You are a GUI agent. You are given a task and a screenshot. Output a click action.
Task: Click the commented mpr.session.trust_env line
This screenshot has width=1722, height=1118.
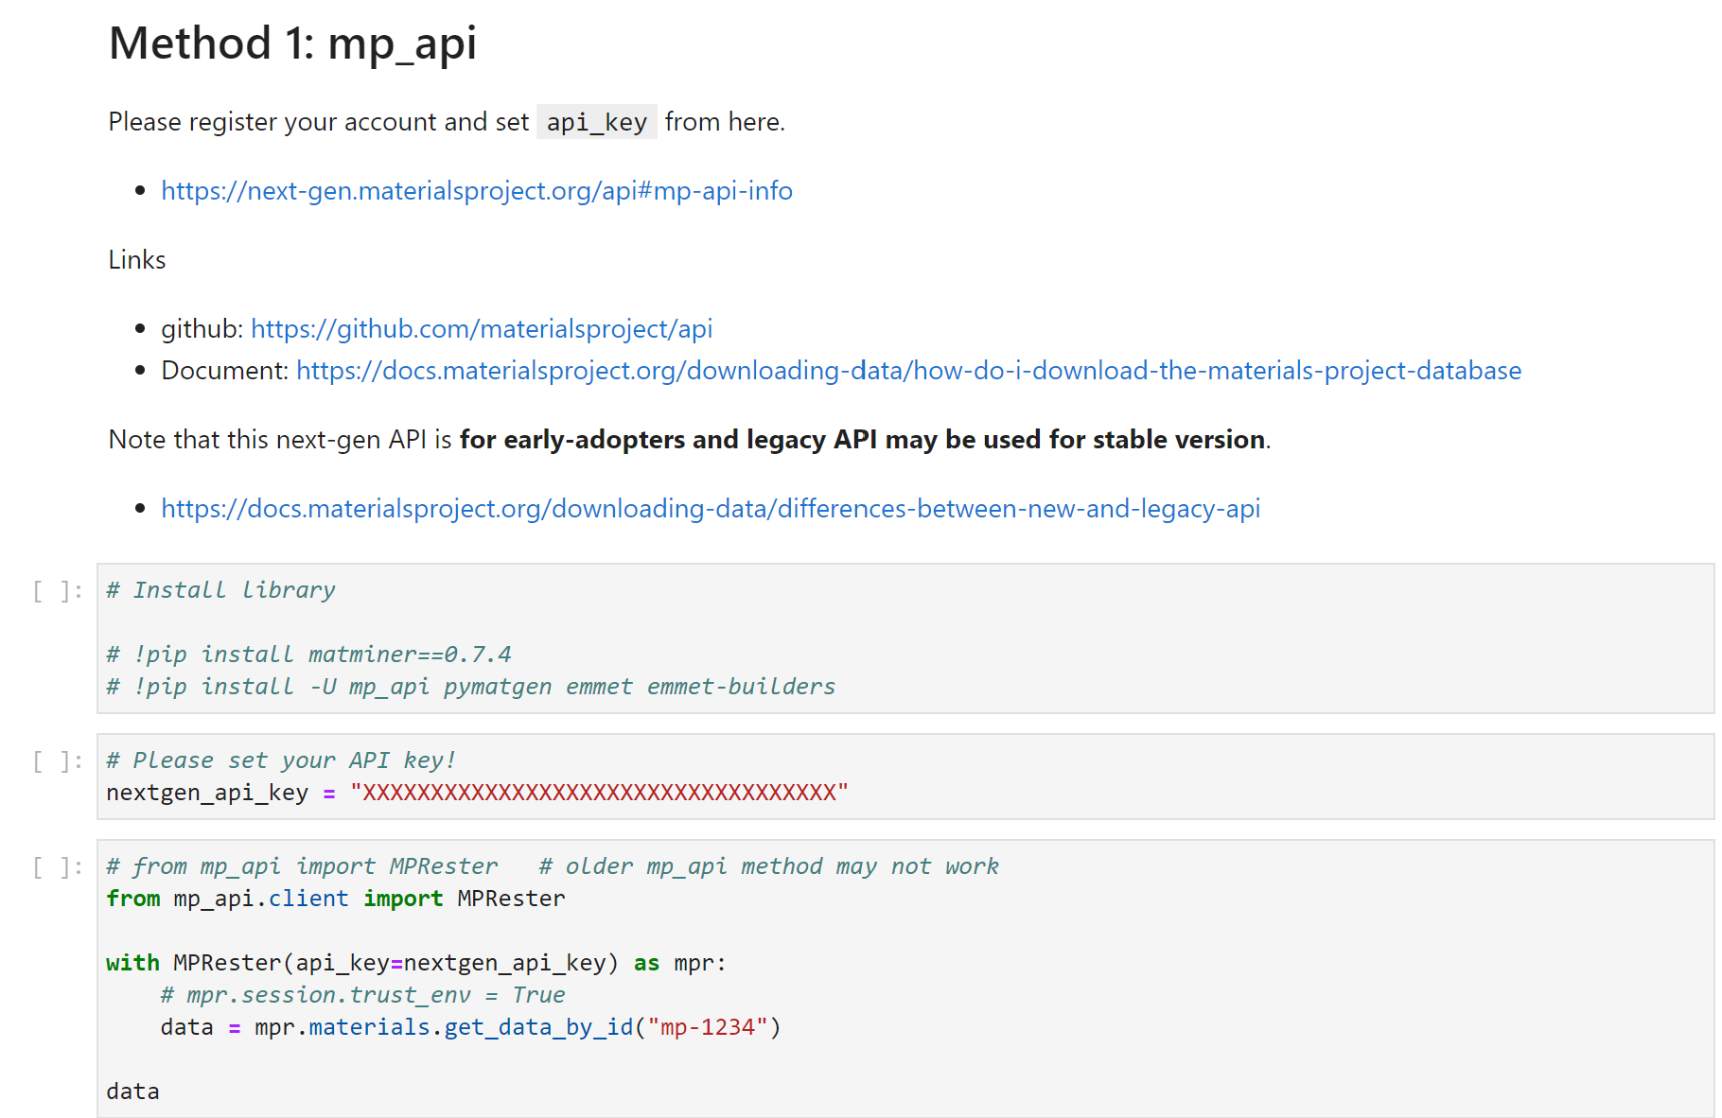coord(362,995)
